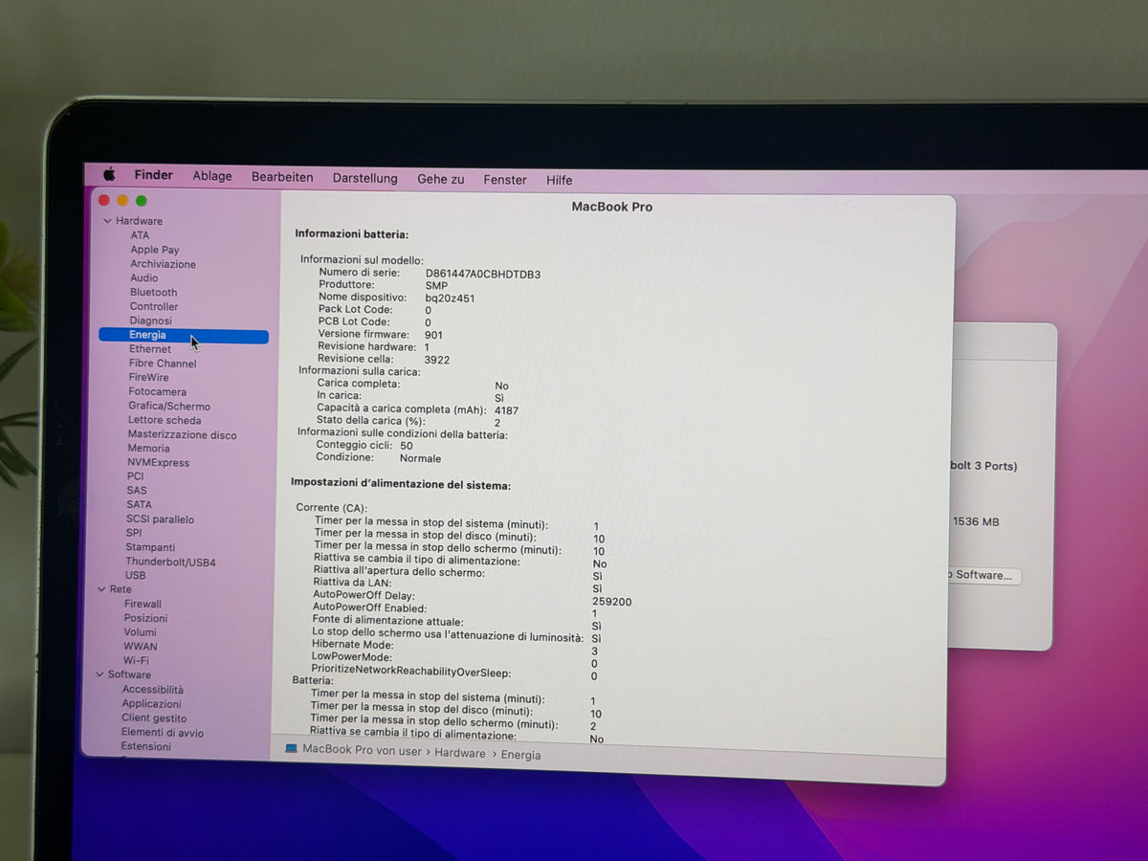Select Stampanti in the sidebar
This screenshot has height=861, width=1148.
point(151,548)
